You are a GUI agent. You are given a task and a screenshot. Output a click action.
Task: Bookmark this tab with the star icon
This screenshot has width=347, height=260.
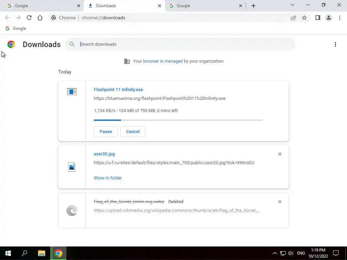point(304,18)
